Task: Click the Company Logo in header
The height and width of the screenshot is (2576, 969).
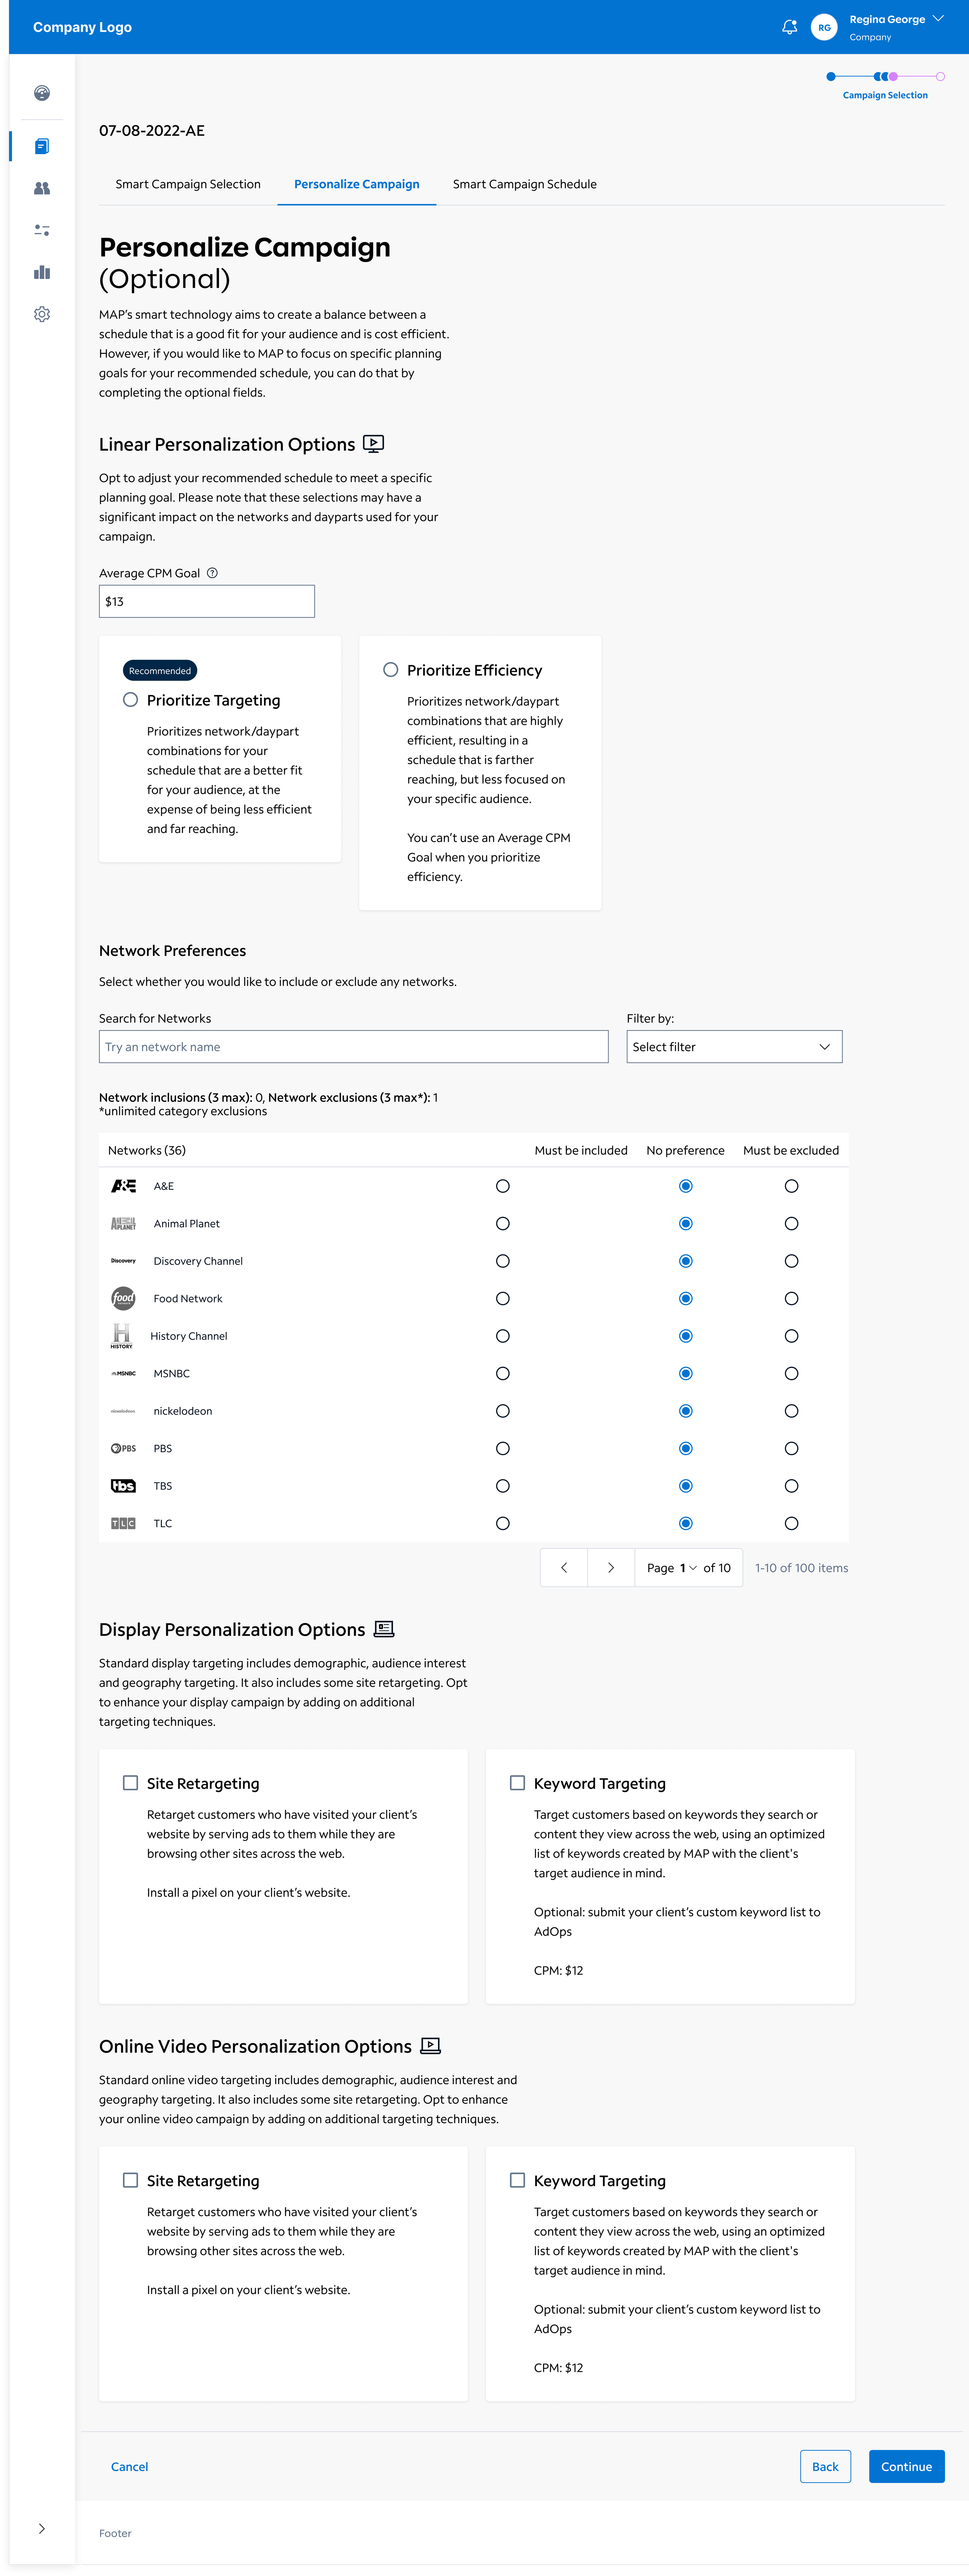Action: click(x=83, y=27)
